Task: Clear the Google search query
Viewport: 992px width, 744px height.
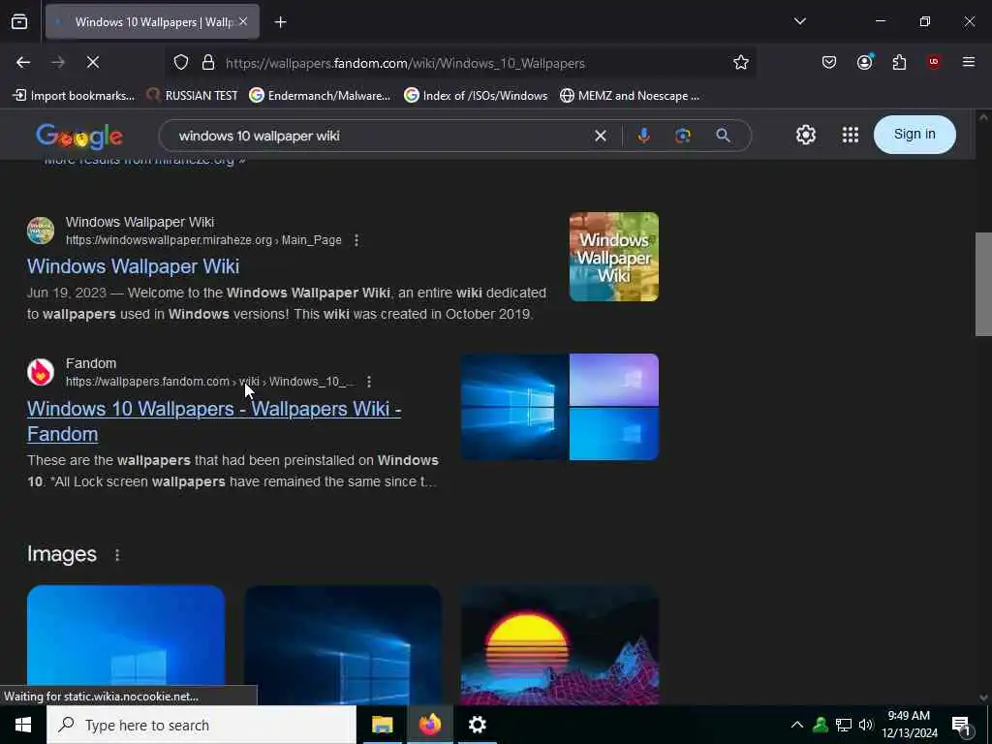Action: click(x=601, y=136)
